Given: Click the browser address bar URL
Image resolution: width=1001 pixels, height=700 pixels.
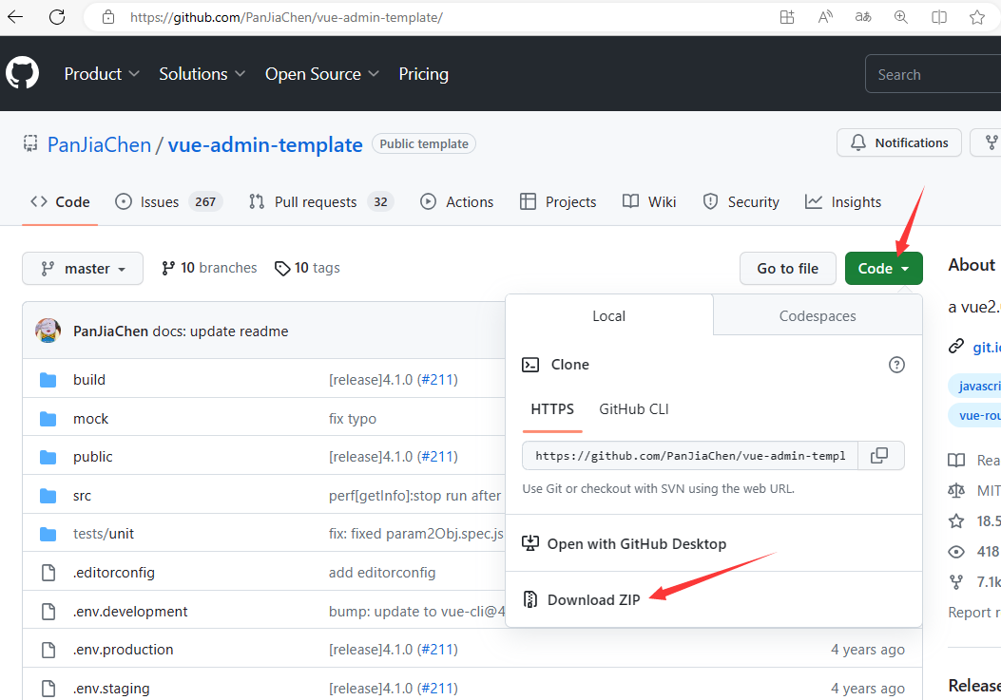Looking at the screenshot, I should coord(286,17).
